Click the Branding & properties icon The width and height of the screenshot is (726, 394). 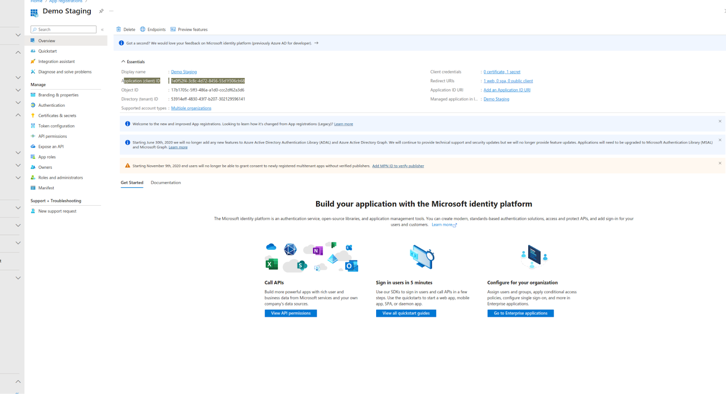tap(33, 95)
